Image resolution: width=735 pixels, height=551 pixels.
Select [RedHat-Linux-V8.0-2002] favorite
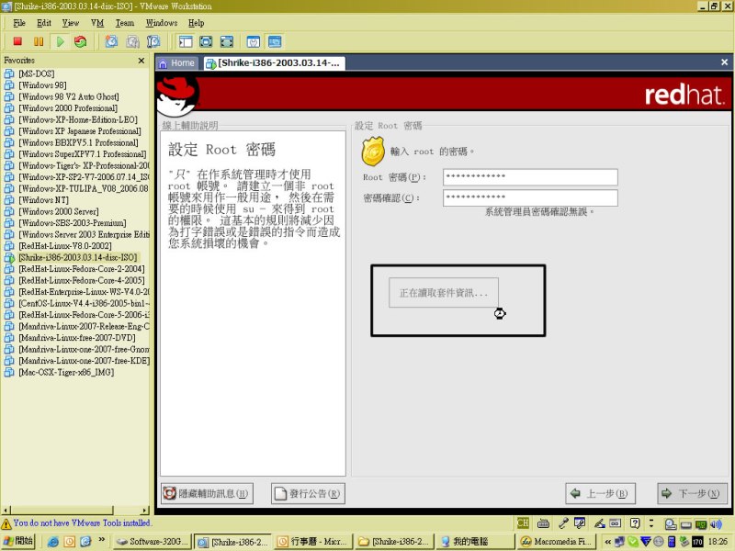(65, 246)
